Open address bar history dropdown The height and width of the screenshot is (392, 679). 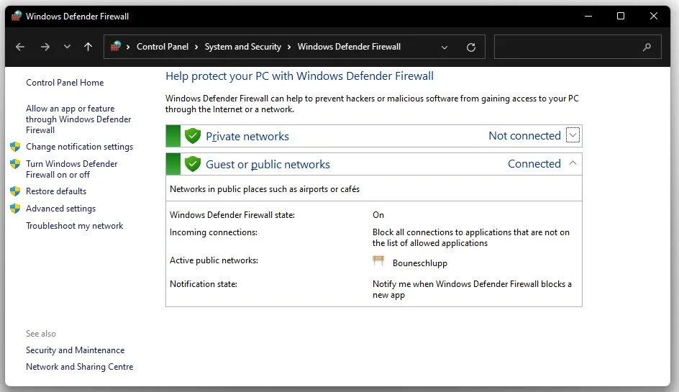445,47
